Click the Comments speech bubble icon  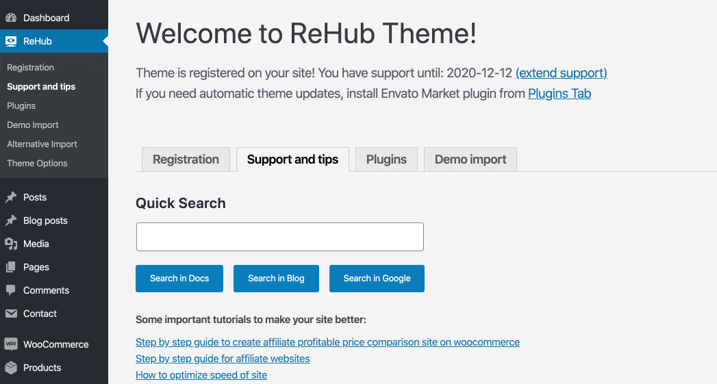tap(11, 290)
